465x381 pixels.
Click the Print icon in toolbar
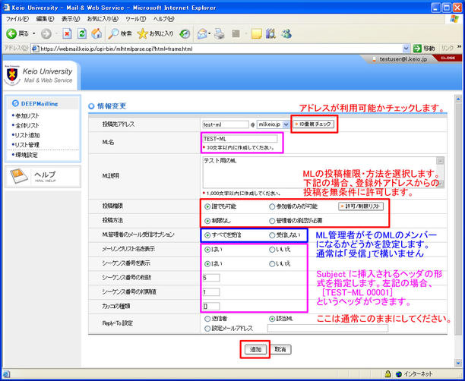coord(220,33)
